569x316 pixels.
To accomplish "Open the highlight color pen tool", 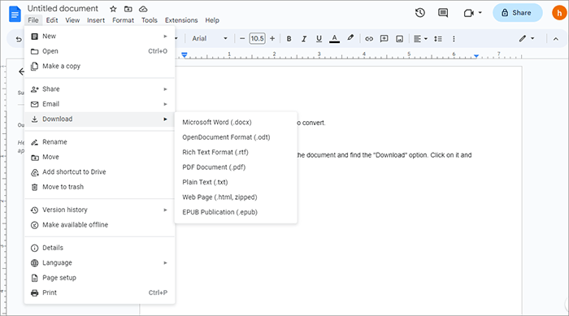I will pos(350,38).
